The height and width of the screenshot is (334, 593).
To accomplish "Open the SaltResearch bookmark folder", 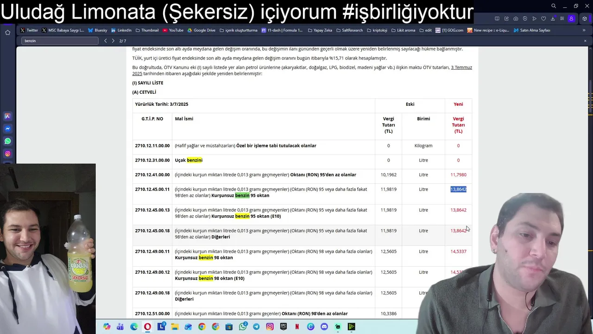I will [x=349, y=30].
